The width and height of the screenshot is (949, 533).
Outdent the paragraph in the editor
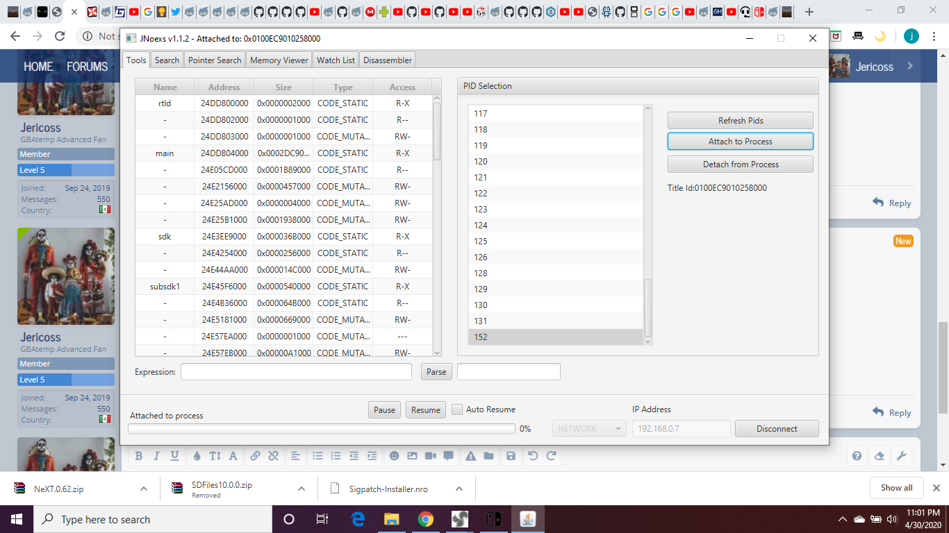coord(354,456)
